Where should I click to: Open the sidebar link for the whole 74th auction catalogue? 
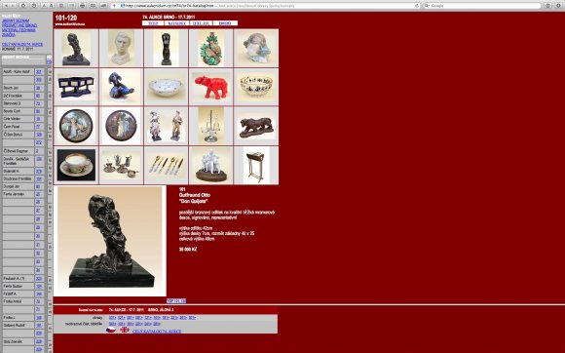coord(22,44)
